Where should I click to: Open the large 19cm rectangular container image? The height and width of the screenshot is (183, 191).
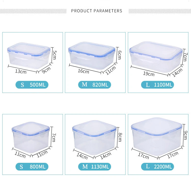click(x=155, y=56)
